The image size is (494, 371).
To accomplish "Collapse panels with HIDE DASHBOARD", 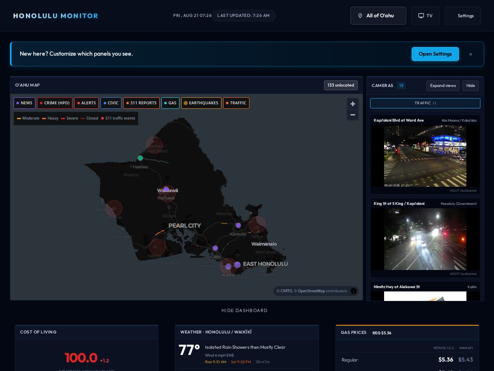I will click(x=245, y=310).
